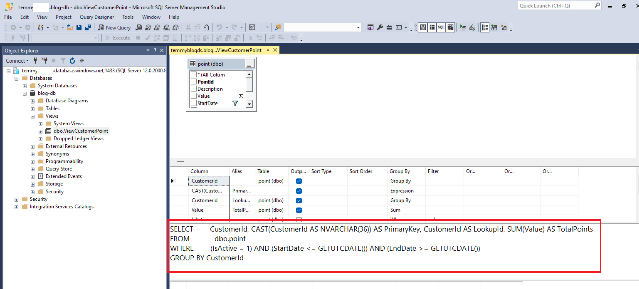Refresh the Object Explorer

coord(72,61)
